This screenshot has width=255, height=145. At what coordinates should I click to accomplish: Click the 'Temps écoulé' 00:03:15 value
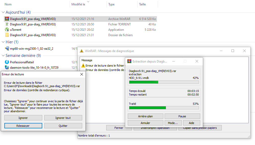[x=193, y=91]
